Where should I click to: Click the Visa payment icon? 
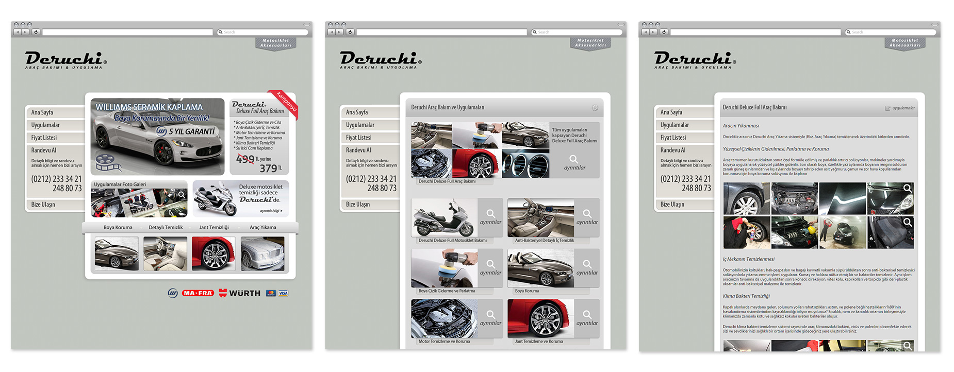coord(283,293)
